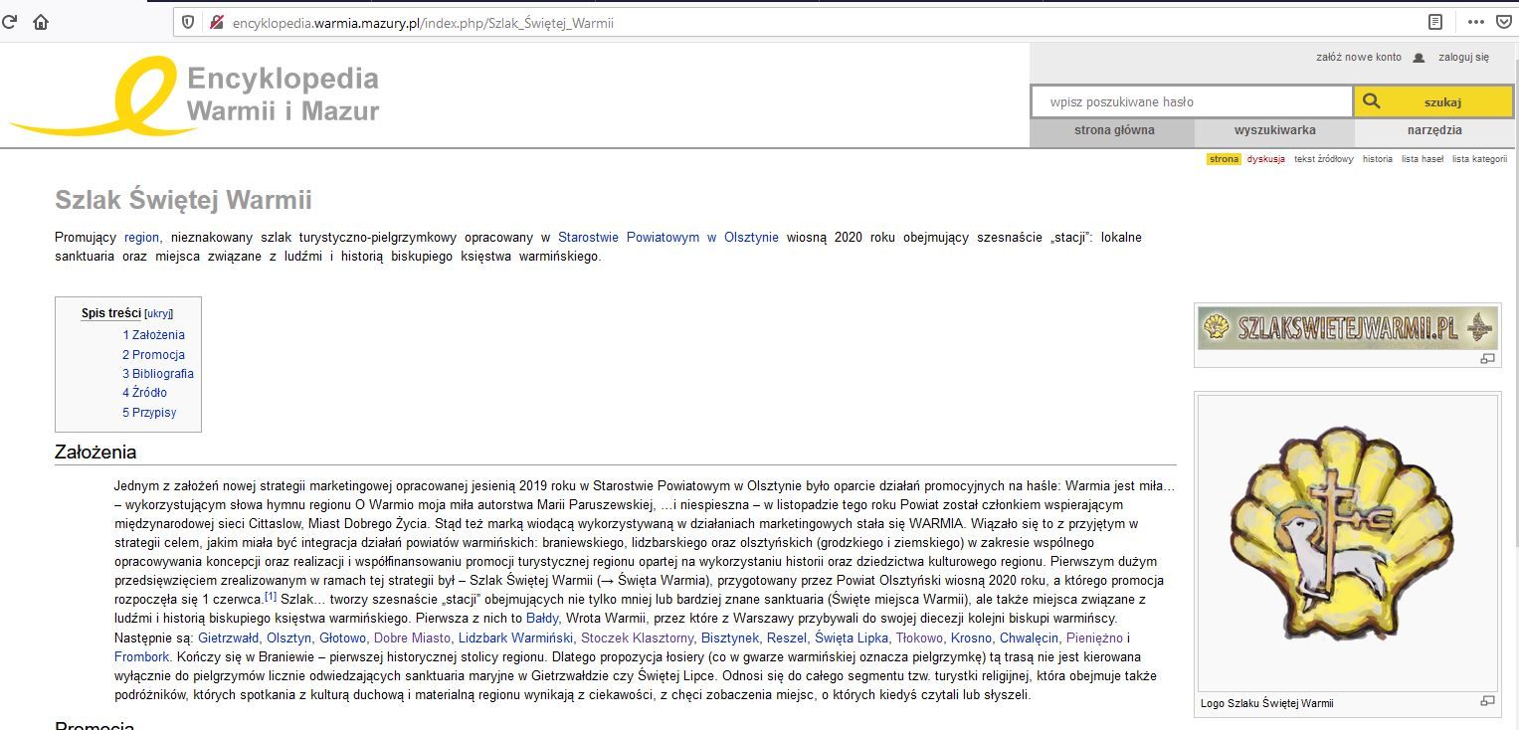
Task: Click the Pocket save icon
Action: click(x=1503, y=22)
